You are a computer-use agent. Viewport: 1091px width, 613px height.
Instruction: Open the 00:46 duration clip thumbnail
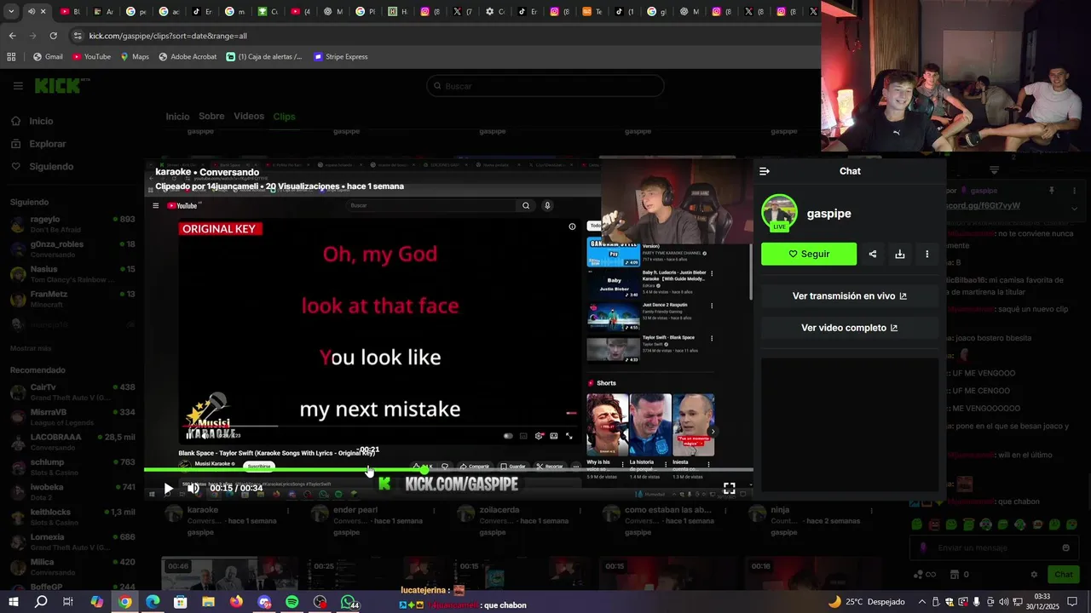[223, 575]
